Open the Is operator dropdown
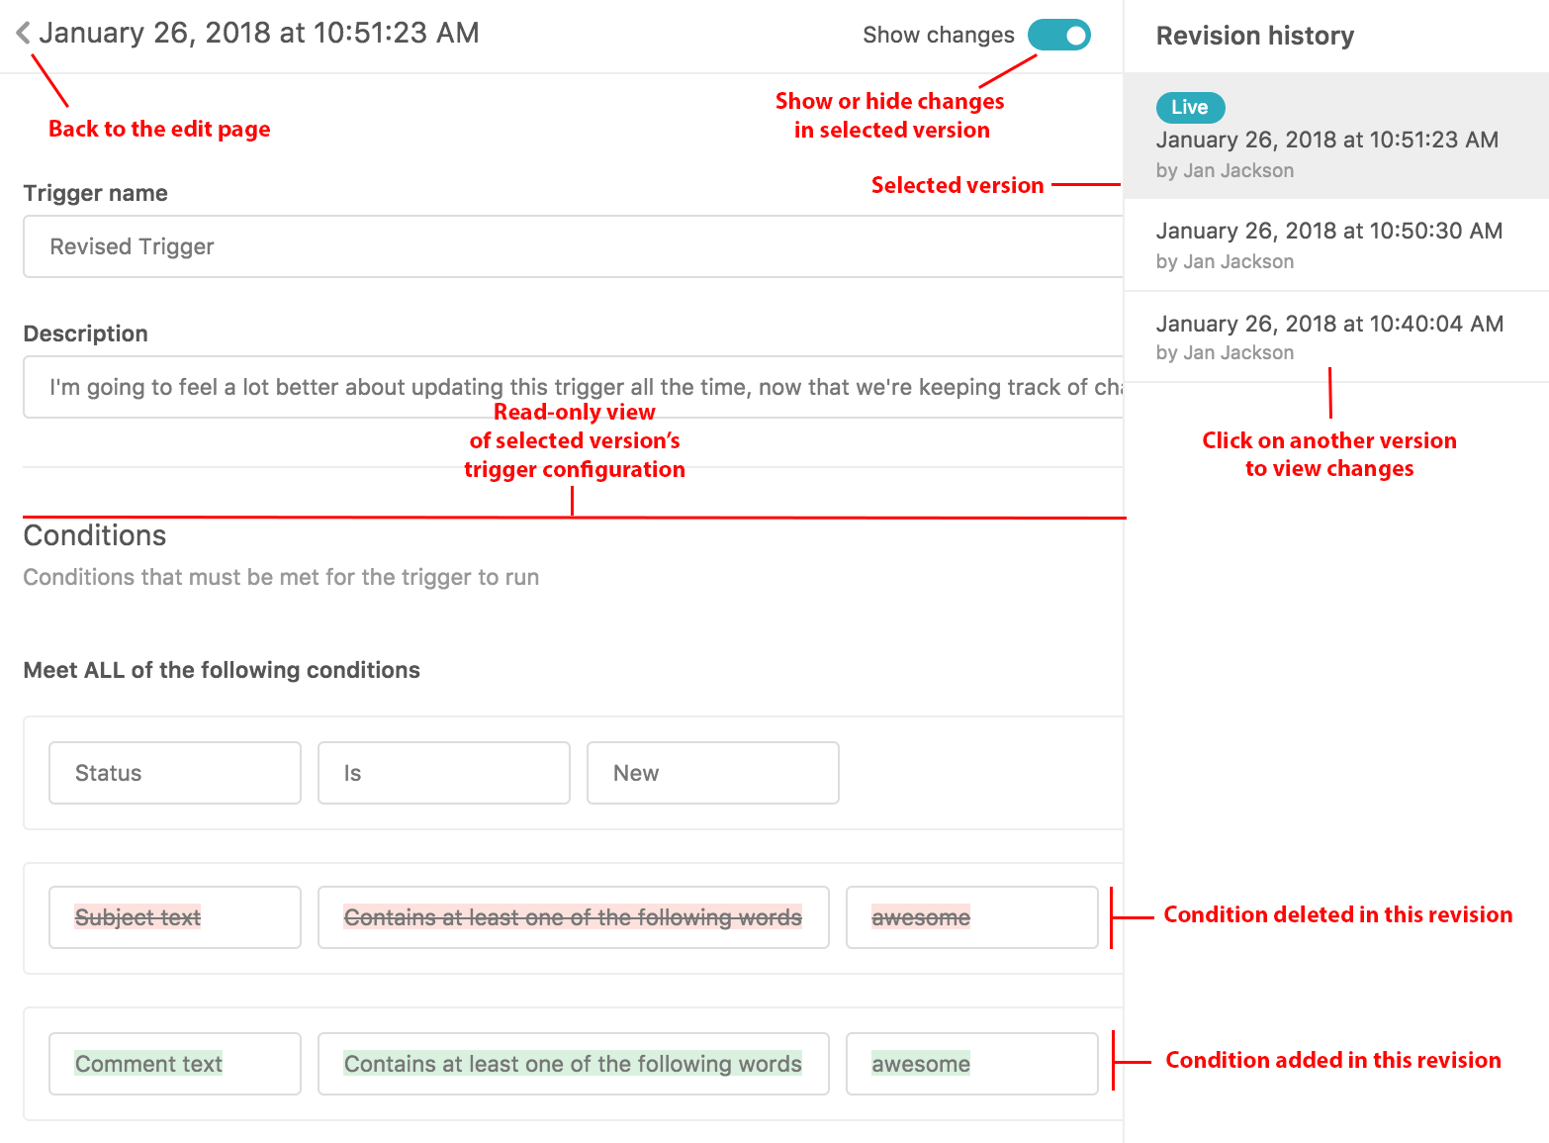The image size is (1549, 1143). tap(443, 773)
